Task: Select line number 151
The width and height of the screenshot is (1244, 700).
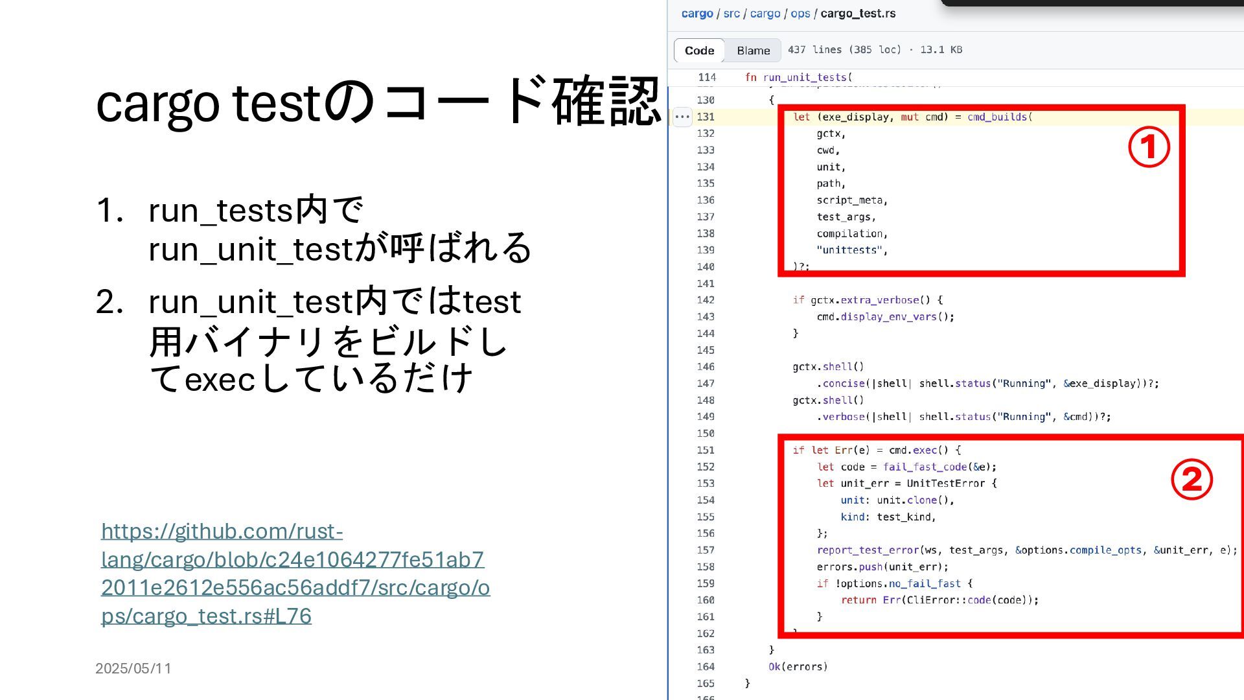Action: point(706,450)
